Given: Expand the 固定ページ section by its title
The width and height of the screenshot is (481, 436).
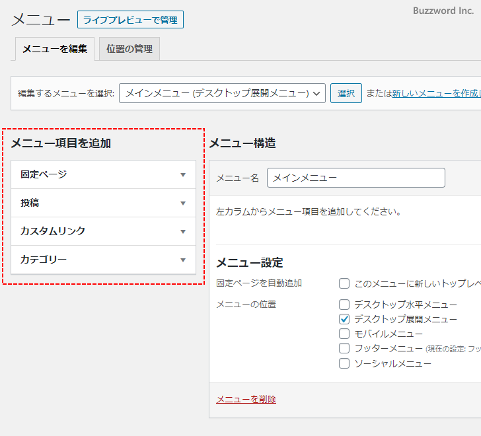Looking at the screenshot, I should [44, 174].
